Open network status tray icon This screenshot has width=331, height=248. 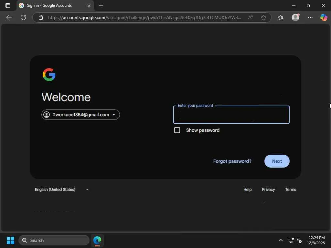(x=291, y=240)
